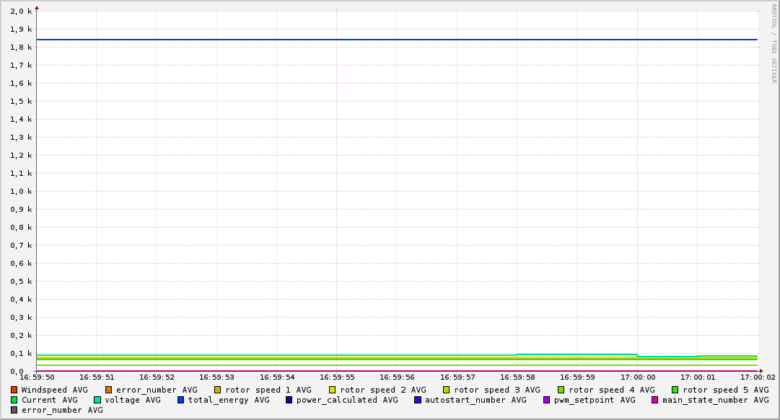
Task: Click the orange error_number AVG swatch
Action: 109,390
